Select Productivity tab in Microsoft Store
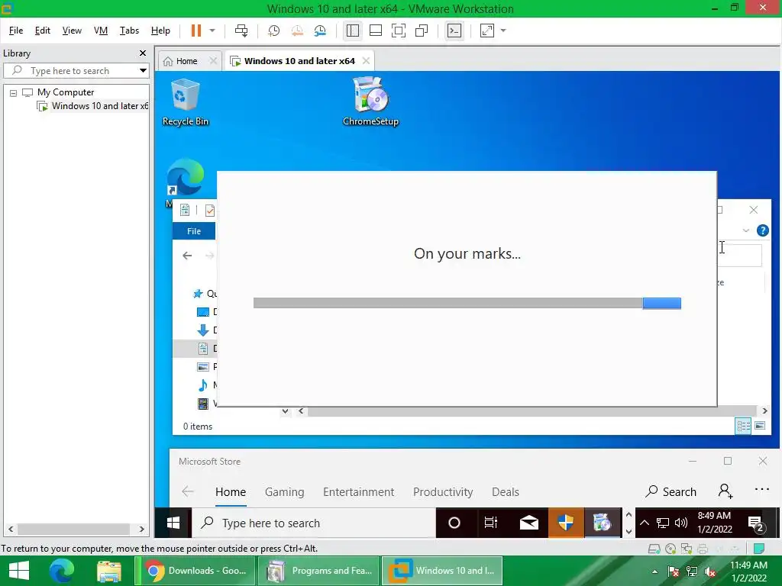The width and height of the screenshot is (782, 586). 443,492
